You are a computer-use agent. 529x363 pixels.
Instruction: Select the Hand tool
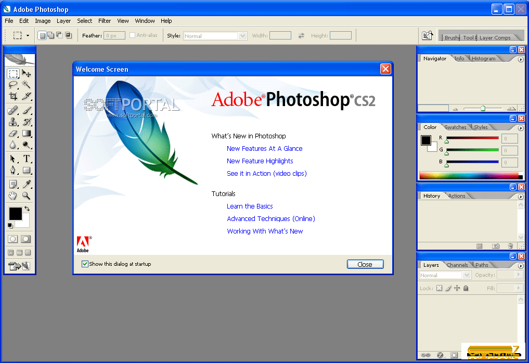pyautogui.click(x=13, y=196)
